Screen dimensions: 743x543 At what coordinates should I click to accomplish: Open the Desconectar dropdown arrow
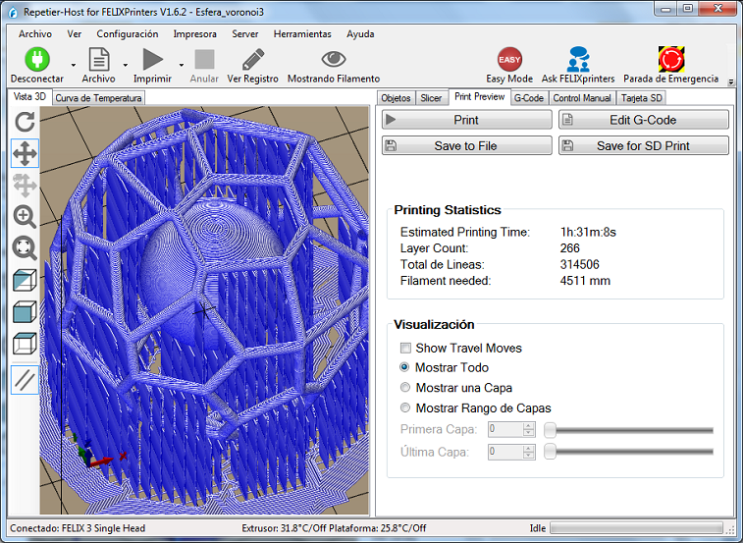pos(74,65)
